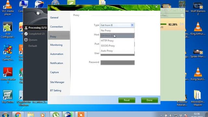The image size is (208, 117).
Task: Select the Default queue in sidebar
Action: 32,46
